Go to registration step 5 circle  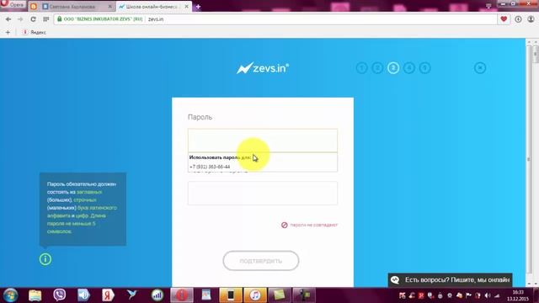pyautogui.click(x=424, y=68)
